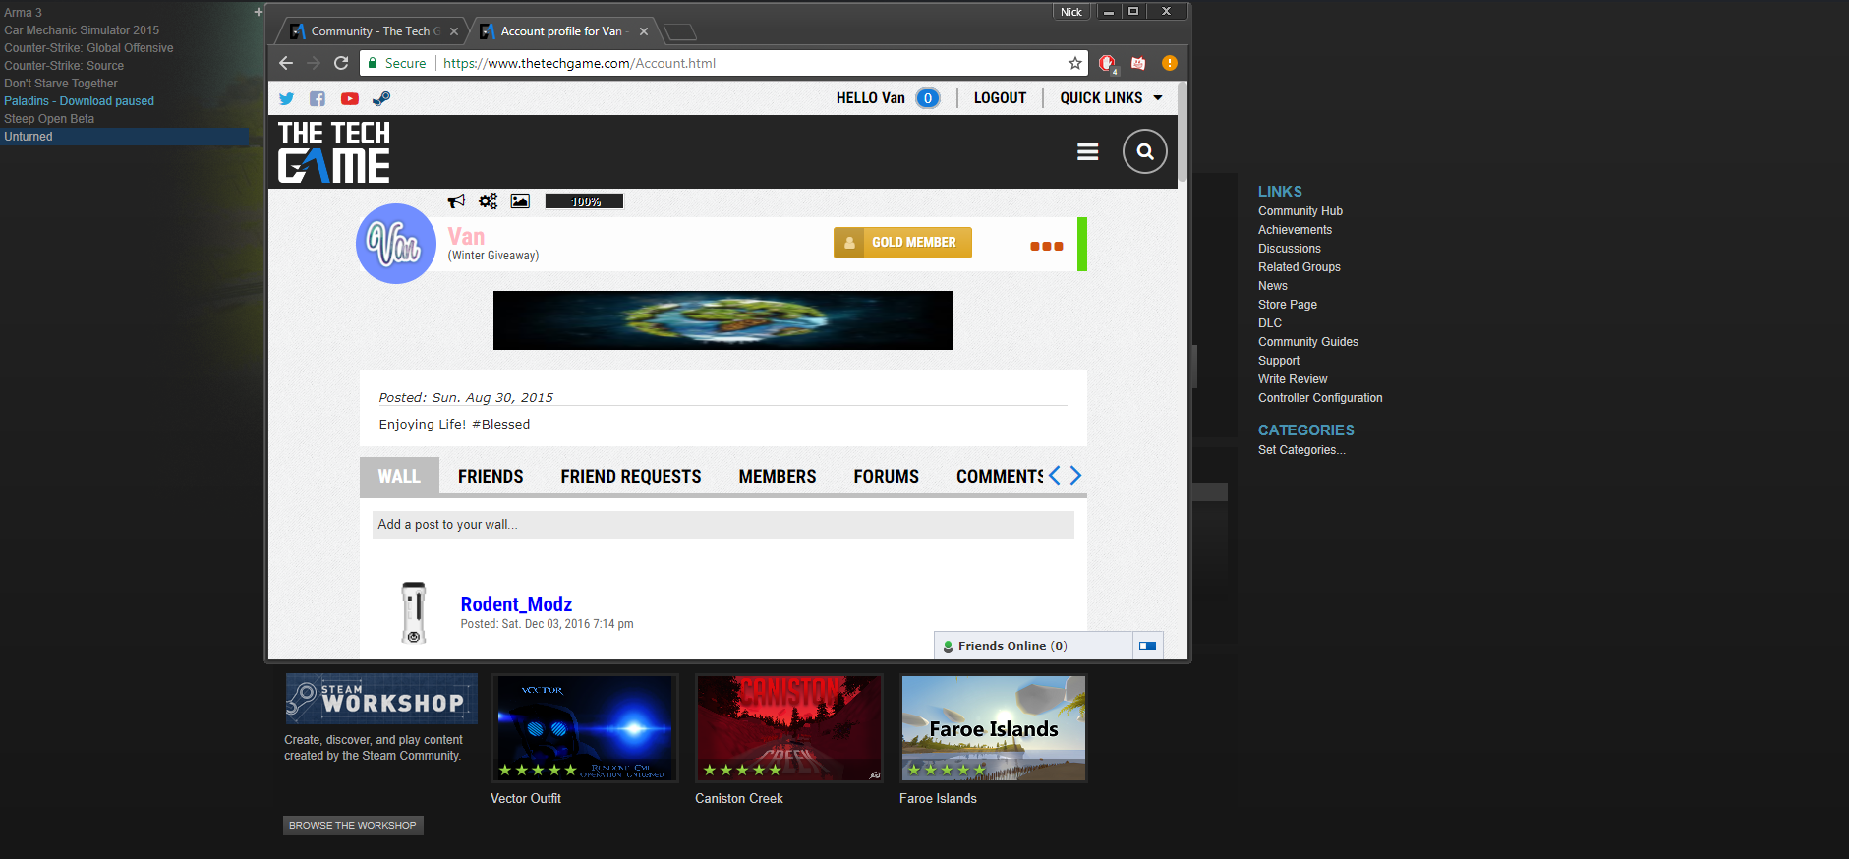Click Rodent_Modz Xbox avatar image
Image resolution: width=1849 pixels, height=859 pixels.
pyautogui.click(x=414, y=612)
